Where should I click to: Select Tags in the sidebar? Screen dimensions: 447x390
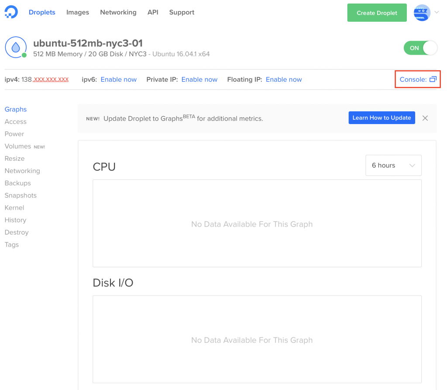tap(12, 245)
